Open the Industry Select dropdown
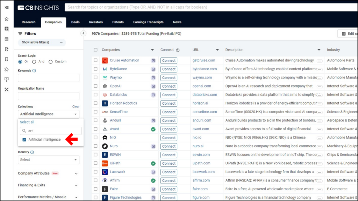 (49, 160)
